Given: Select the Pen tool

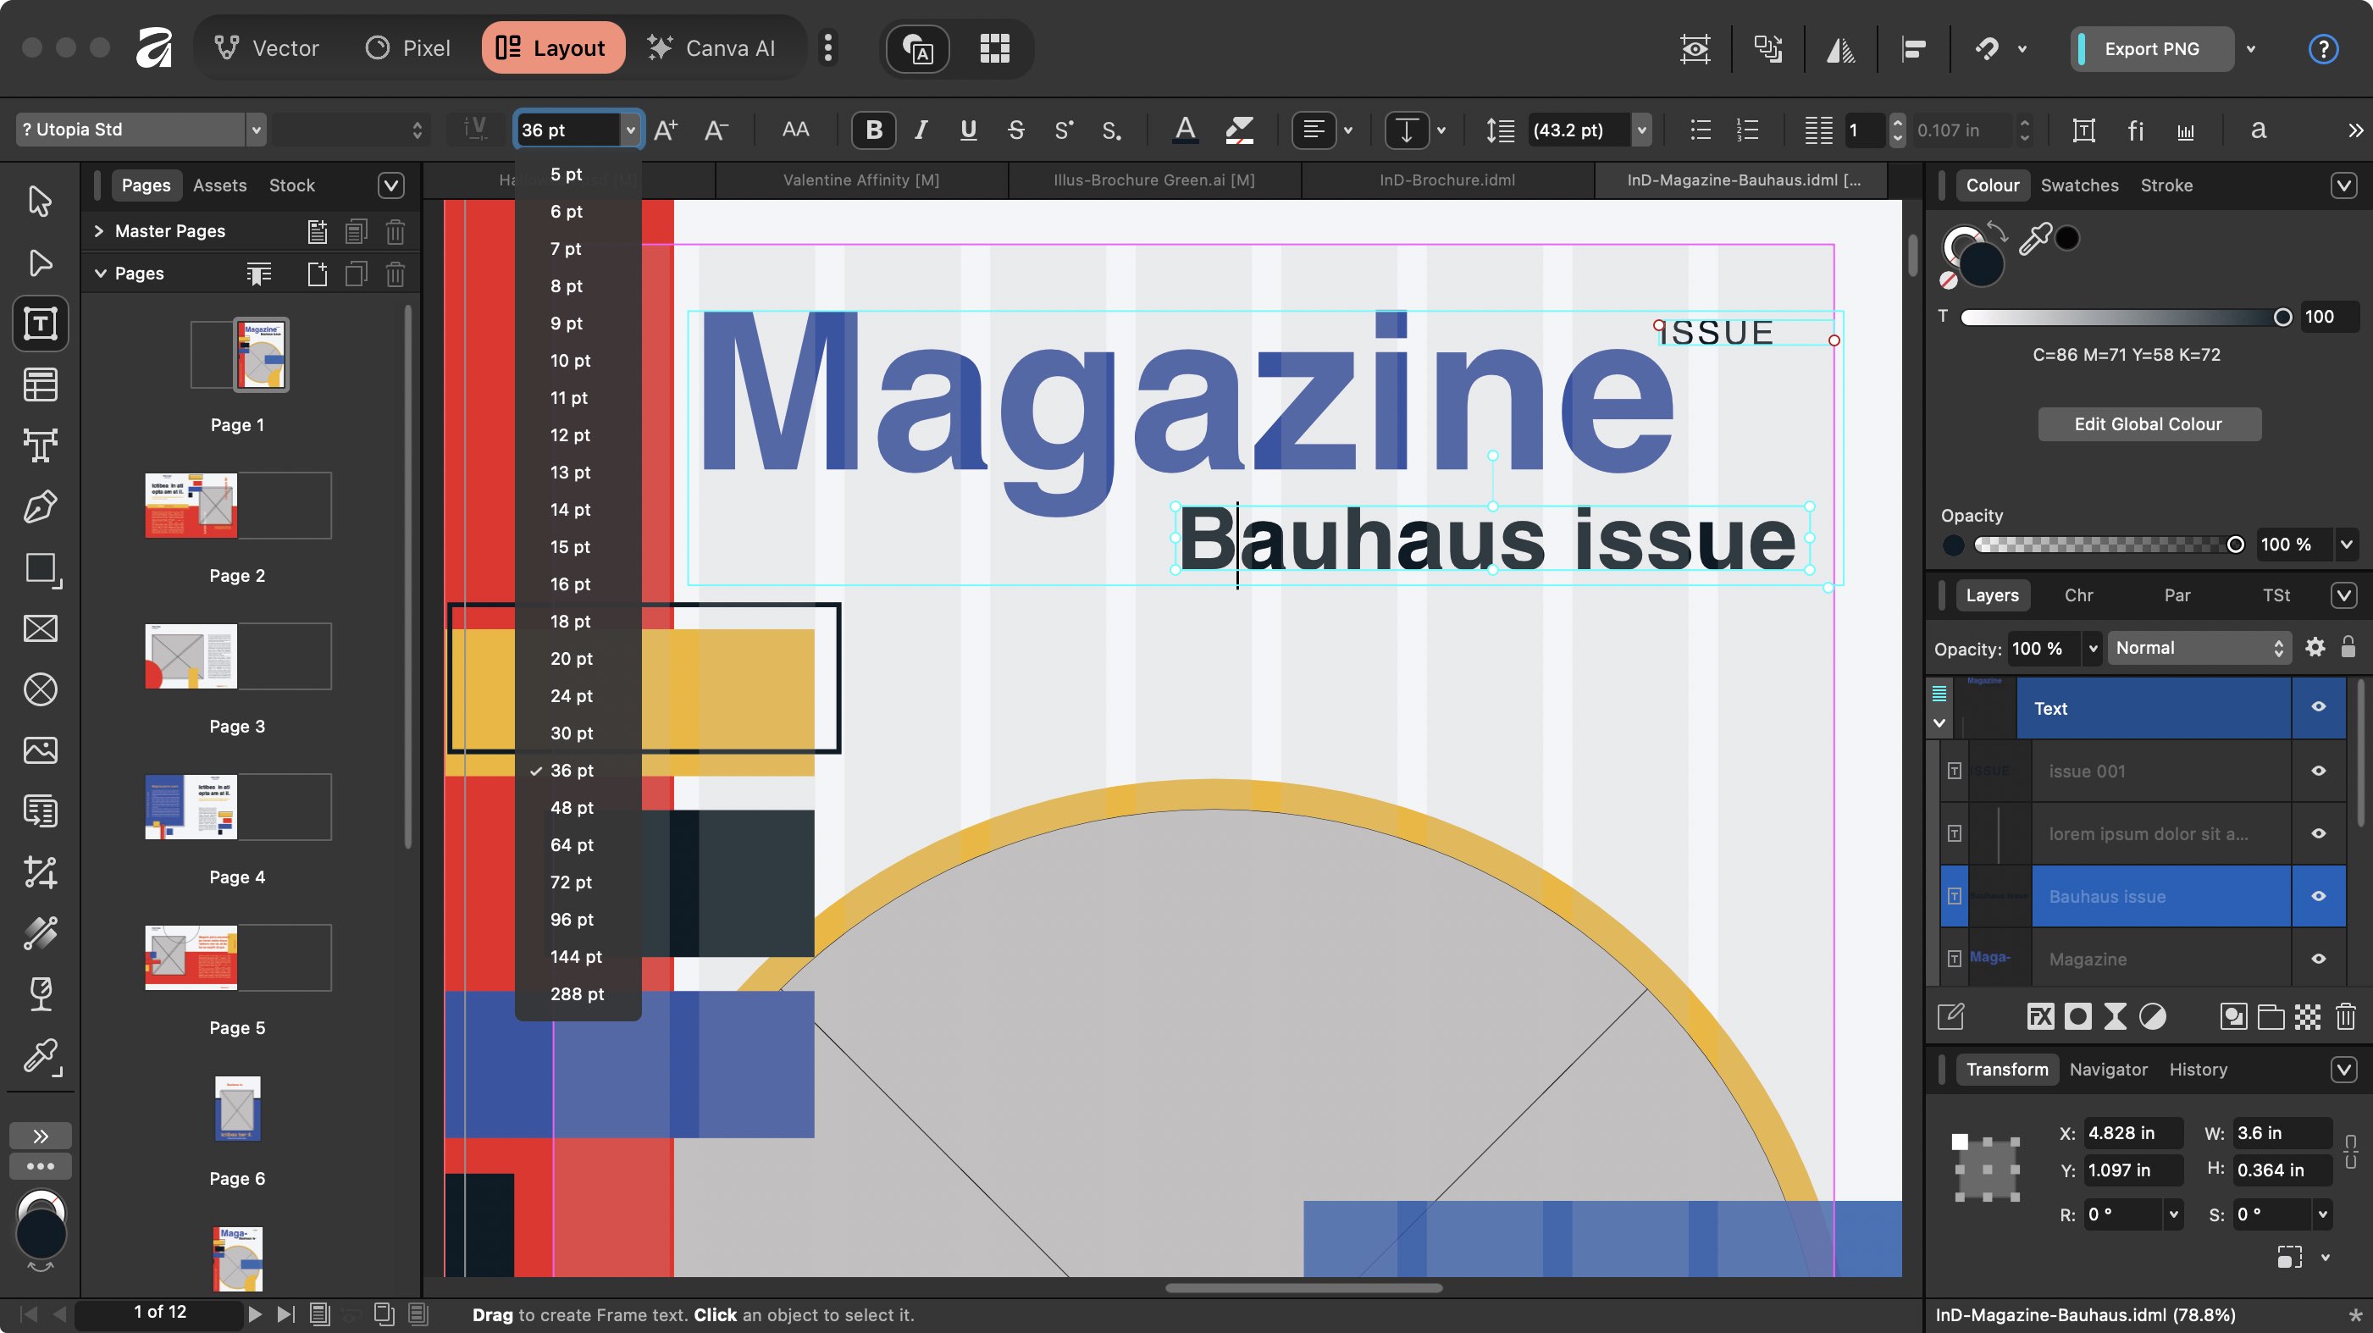Looking at the screenshot, I should point(41,506).
